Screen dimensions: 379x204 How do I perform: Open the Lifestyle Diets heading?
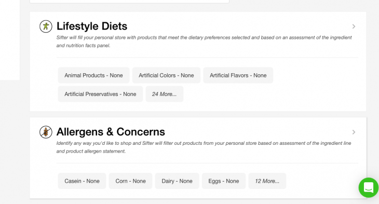(x=92, y=26)
